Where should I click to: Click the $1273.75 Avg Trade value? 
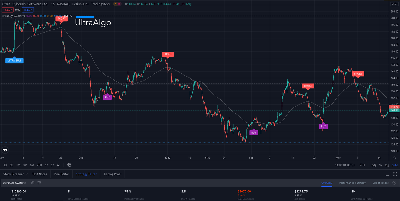301,191
